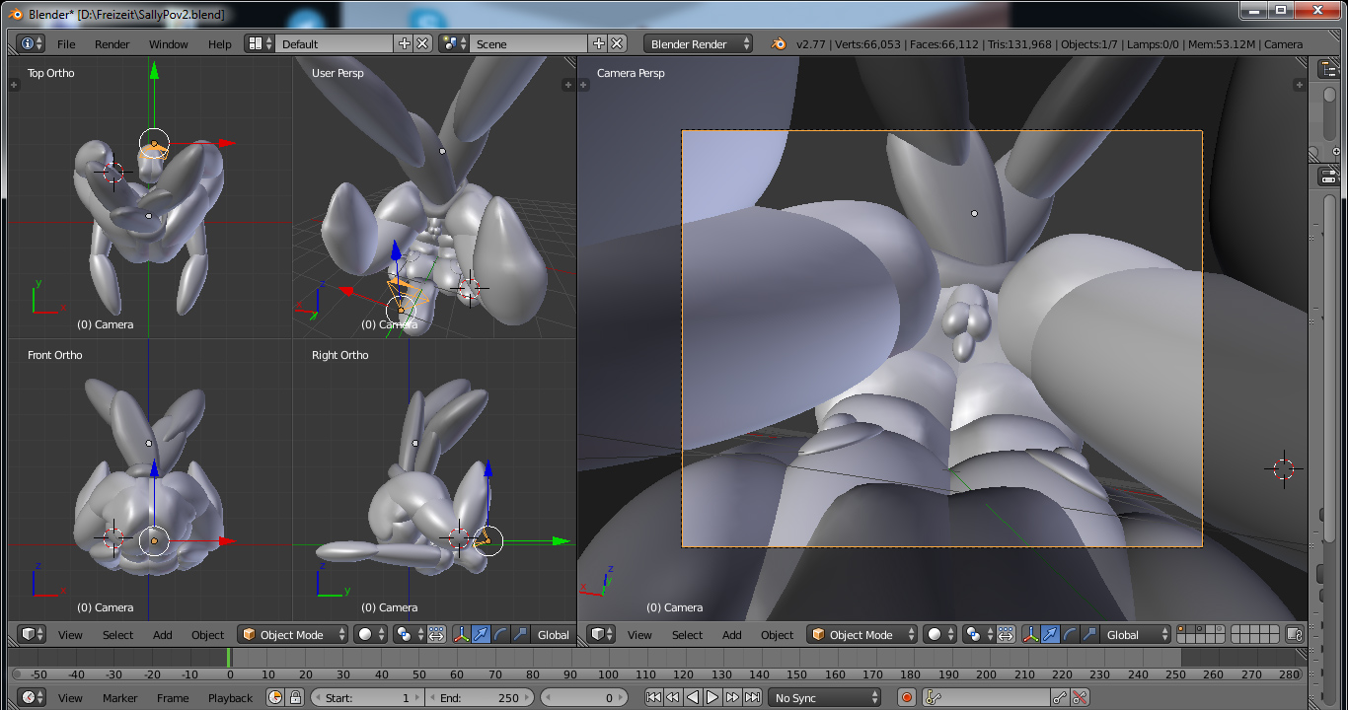Viewport: 1348px width, 710px height.
Task: Select the rotate manipulator in the right viewport header
Action: click(x=1070, y=635)
